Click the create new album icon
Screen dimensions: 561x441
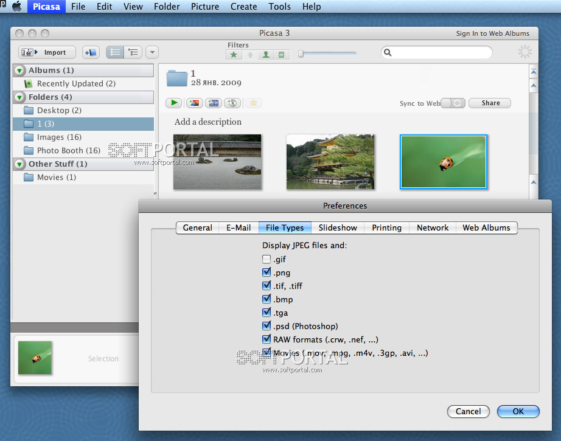[x=91, y=52]
